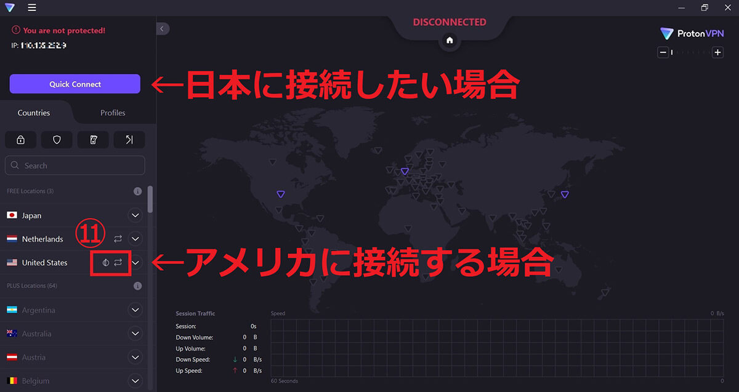The height and width of the screenshot is (392, 739).
Task: Click the Netherlands flag icon
Action: [x=12, y=239]
